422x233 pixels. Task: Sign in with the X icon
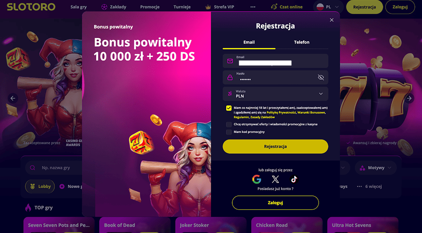[275, 179]
